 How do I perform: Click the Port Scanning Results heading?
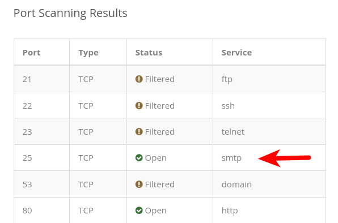(70, 14)
